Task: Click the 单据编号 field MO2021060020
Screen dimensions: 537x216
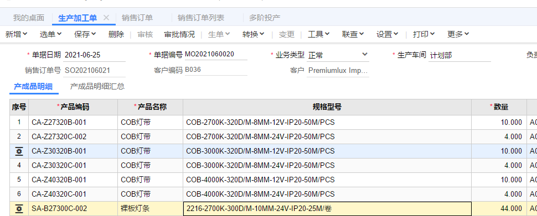Action: [216, 54]
